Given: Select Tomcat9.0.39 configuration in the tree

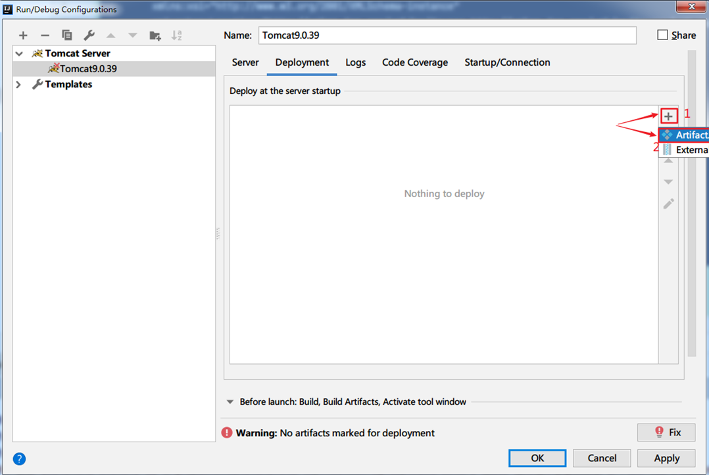Looking at the screenshot, I should click(114, 68).
